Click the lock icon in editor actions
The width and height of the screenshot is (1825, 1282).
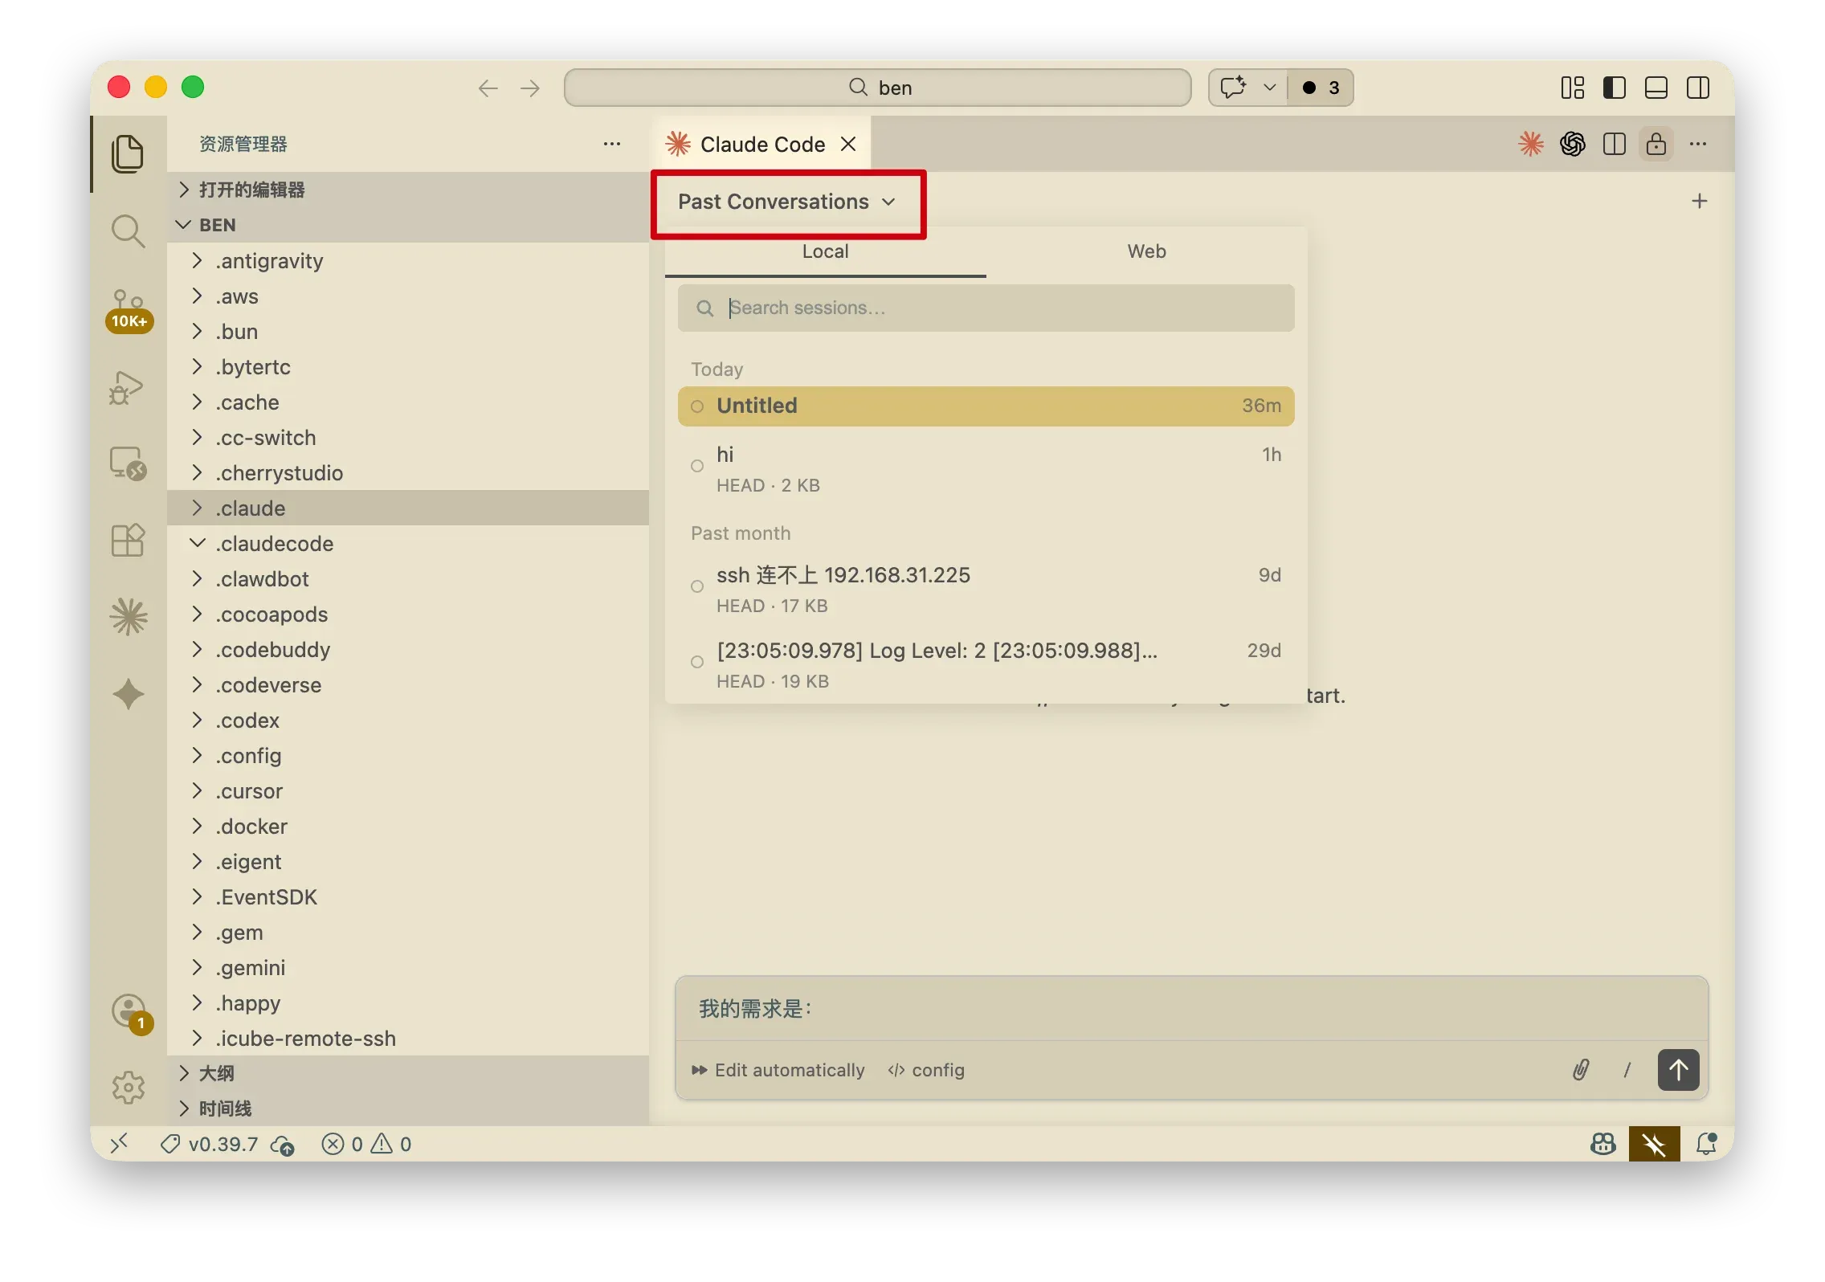click(x=1656, y=145)
